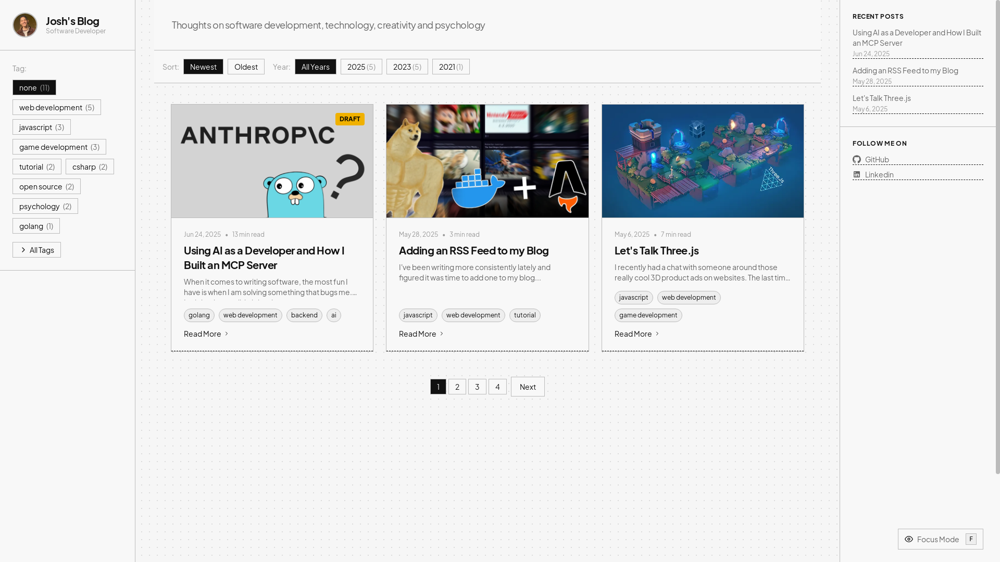Image resolution: width=1000 pixels, height=562 pixels.
Task: Open the Anthropic MCP Server post thumbnail
Action: coord(272,161)
